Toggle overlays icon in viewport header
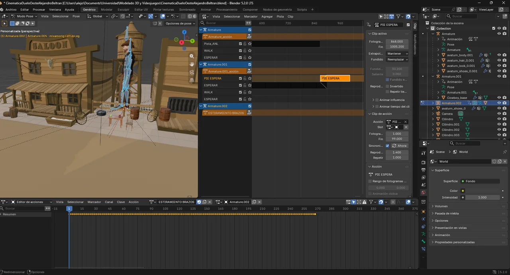The width and height of the screenshot is (510, 275). coord(163,16)
